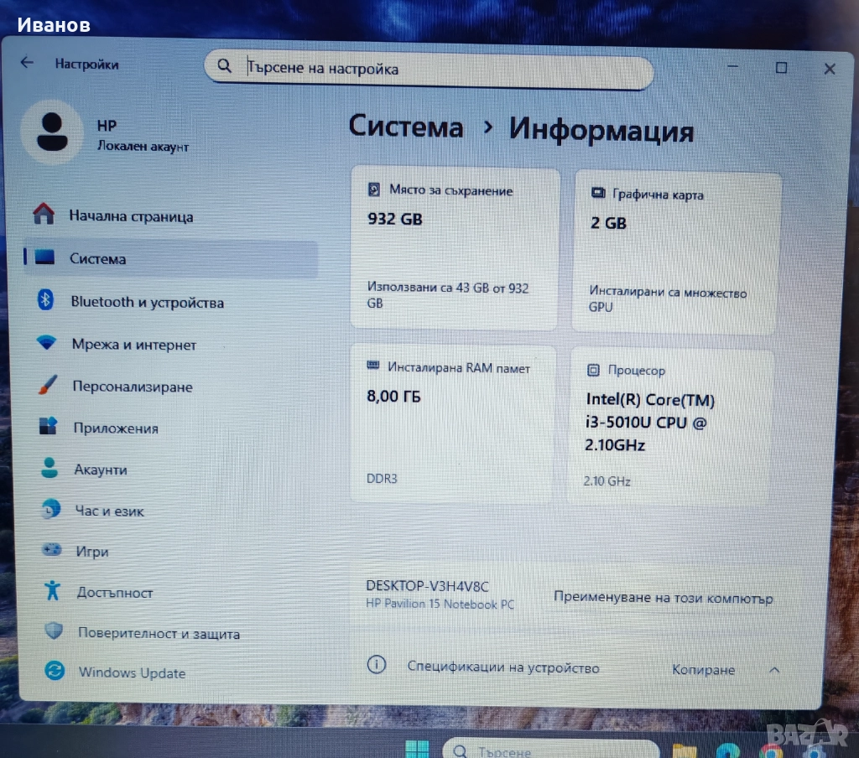
Task: Open Персонализиране brush icon
Action: pos(47,386)
